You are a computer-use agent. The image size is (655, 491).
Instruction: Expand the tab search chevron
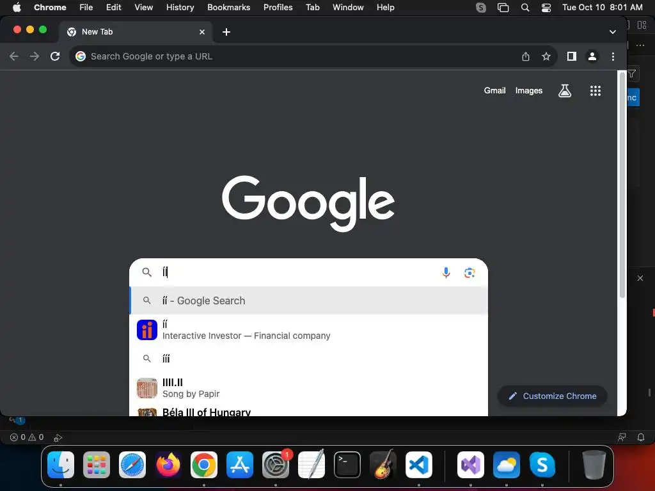coord(612,32)
